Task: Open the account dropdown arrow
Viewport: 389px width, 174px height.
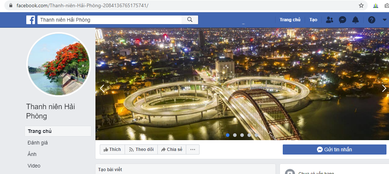Action: (x=383, y=20)
